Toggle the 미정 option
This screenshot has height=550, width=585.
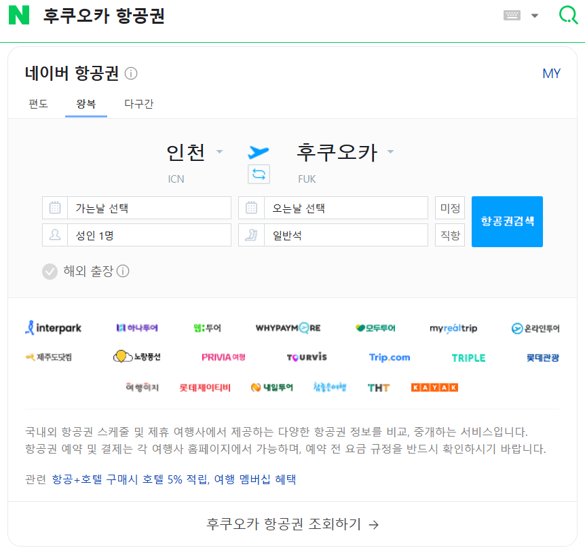(450, 208)
